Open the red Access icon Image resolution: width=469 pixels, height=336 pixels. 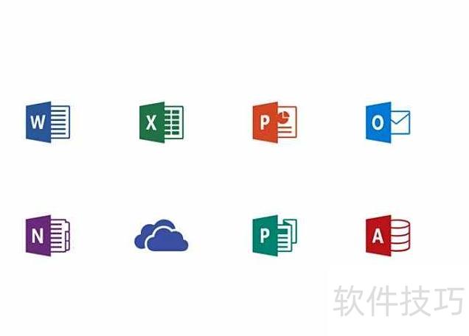388,236
